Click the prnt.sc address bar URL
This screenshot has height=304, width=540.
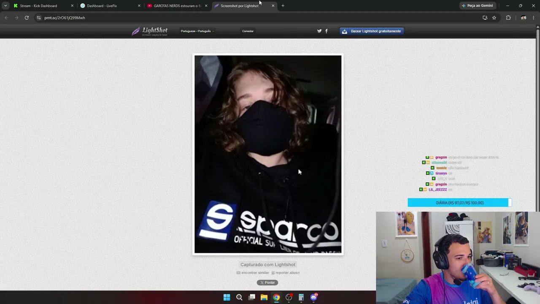tap(65, 18)
